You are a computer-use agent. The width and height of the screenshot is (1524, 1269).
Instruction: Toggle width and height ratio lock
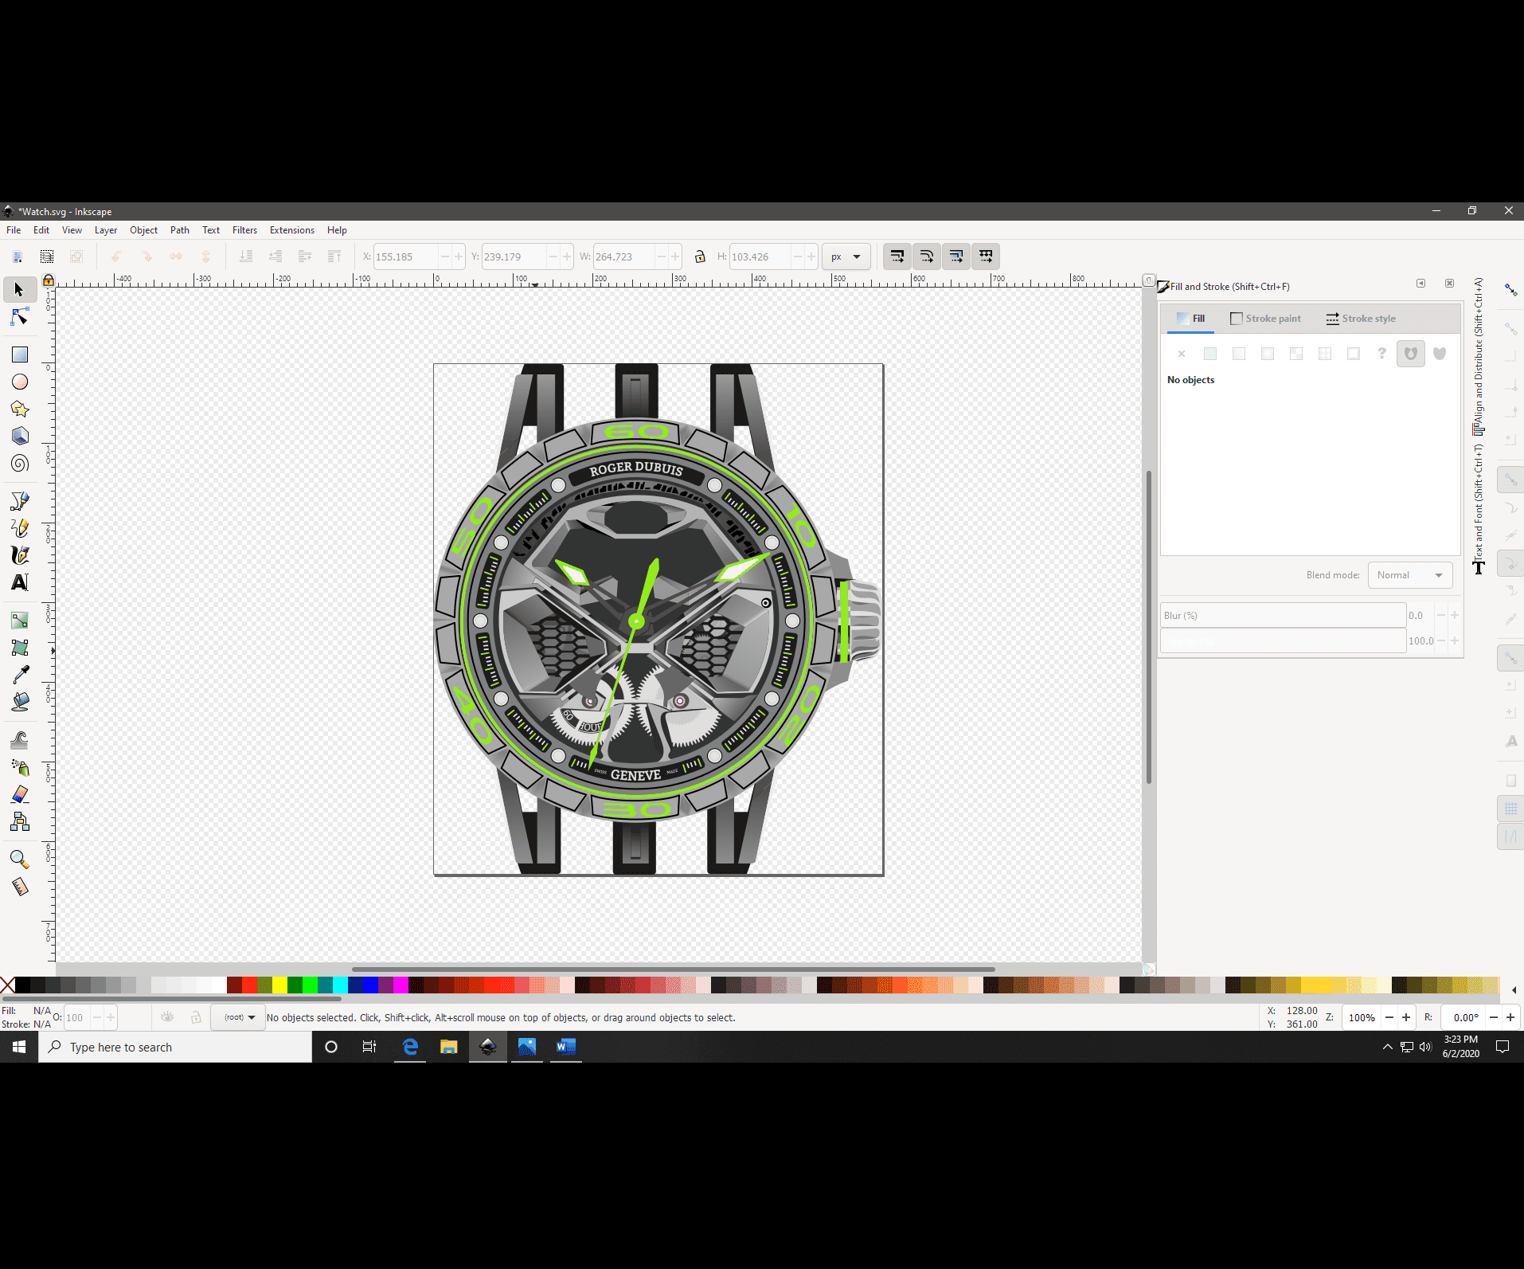click(x=700, y=257)
